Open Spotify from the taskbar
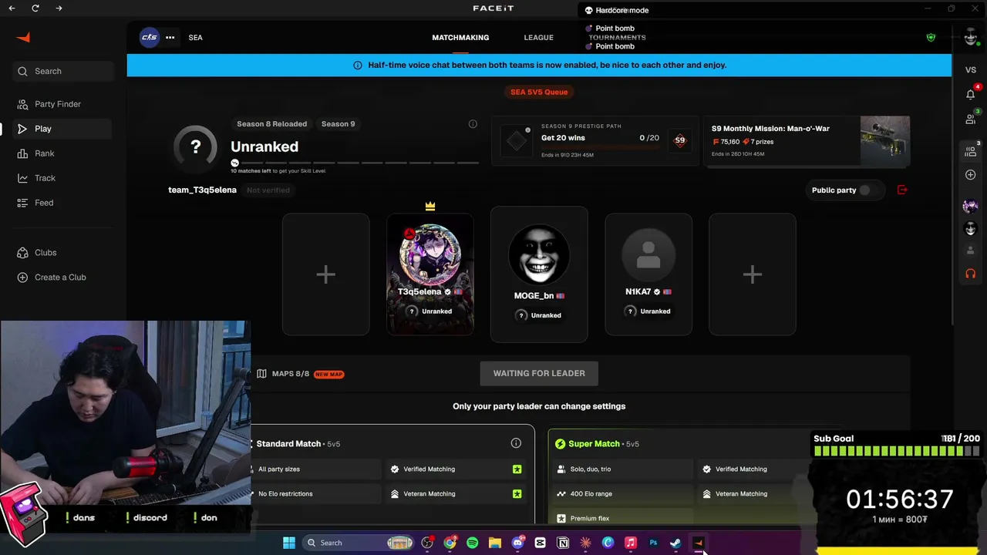The width and height of the screenshot is (987, 555). point(473,543)
